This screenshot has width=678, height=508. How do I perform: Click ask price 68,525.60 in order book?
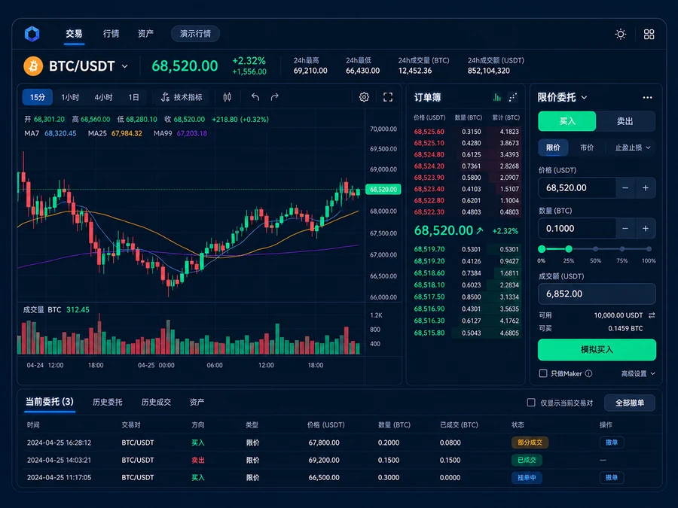[429, 132]
